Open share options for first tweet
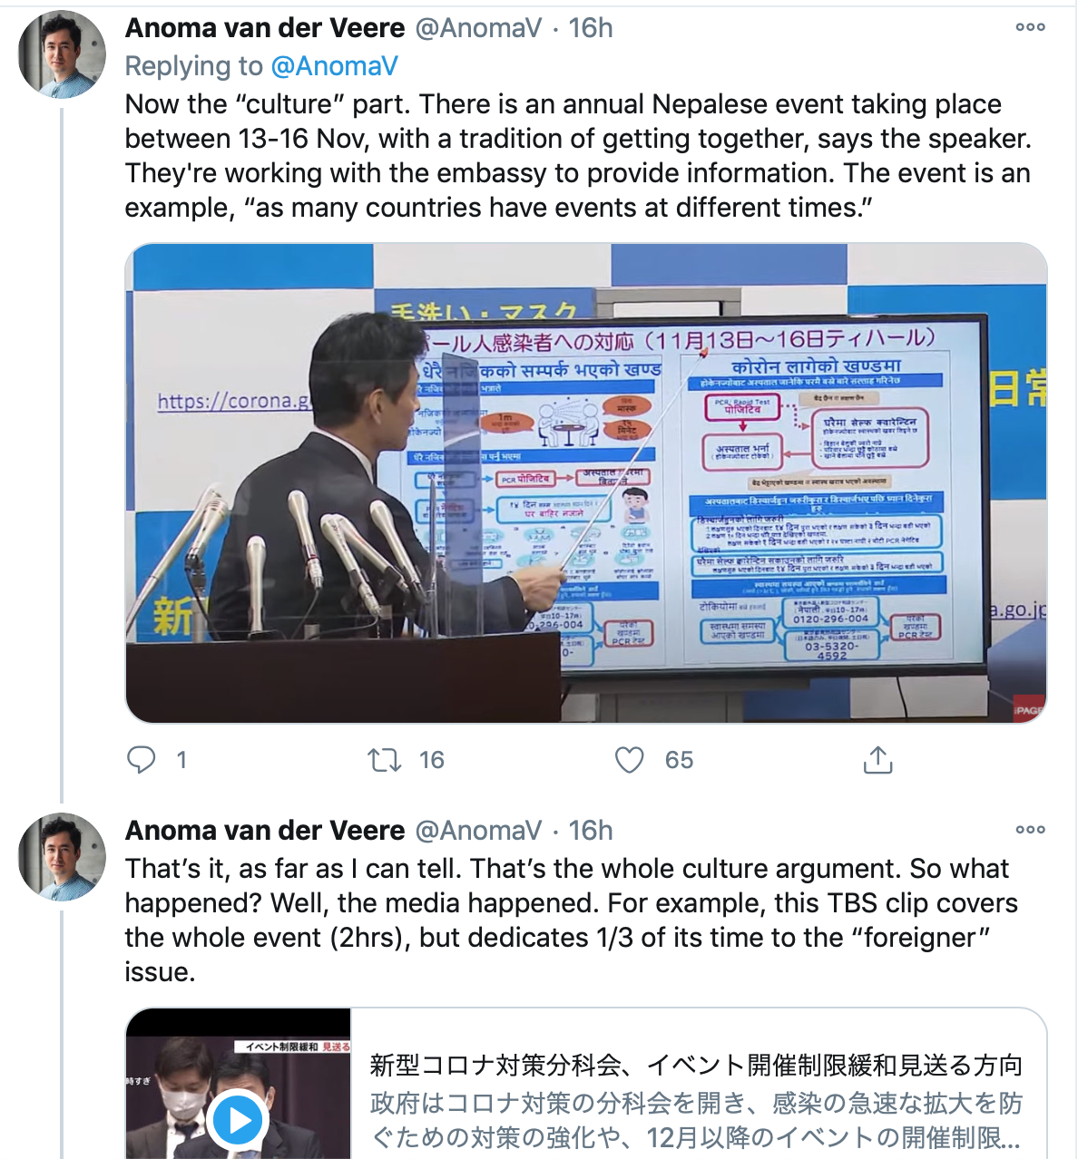 click(877, 759)
